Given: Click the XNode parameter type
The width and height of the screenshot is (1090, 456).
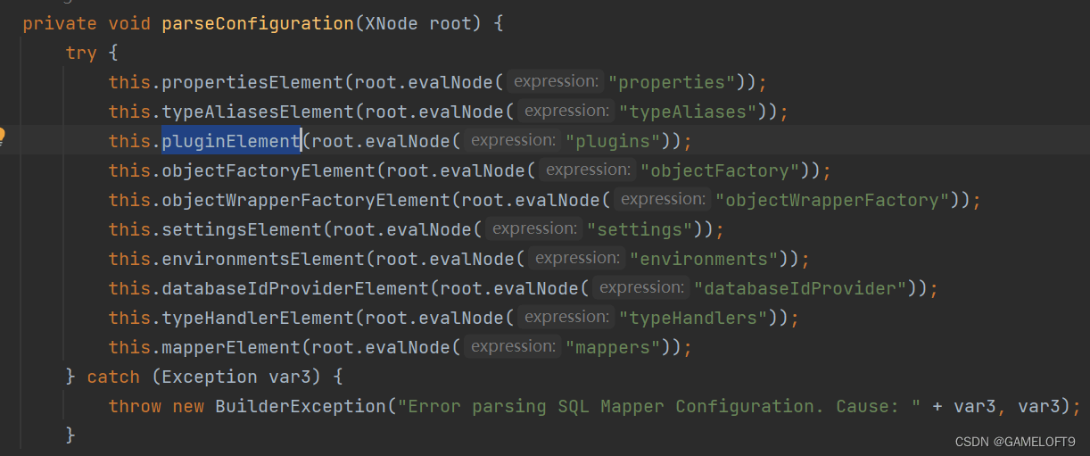Looking at the screenshot, I should coord(392,24).
